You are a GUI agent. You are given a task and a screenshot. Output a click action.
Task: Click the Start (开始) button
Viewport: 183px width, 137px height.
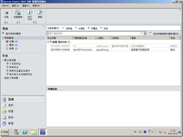5,132
